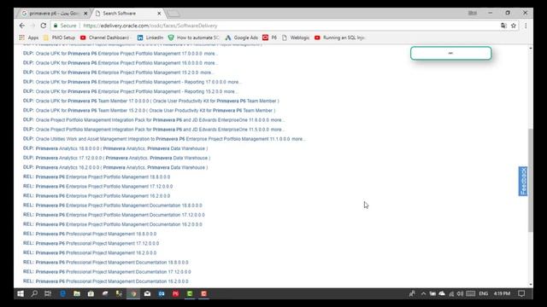Open the PMO Setup bookmark folder
This screenshot has height=307, width=547.
59,38
